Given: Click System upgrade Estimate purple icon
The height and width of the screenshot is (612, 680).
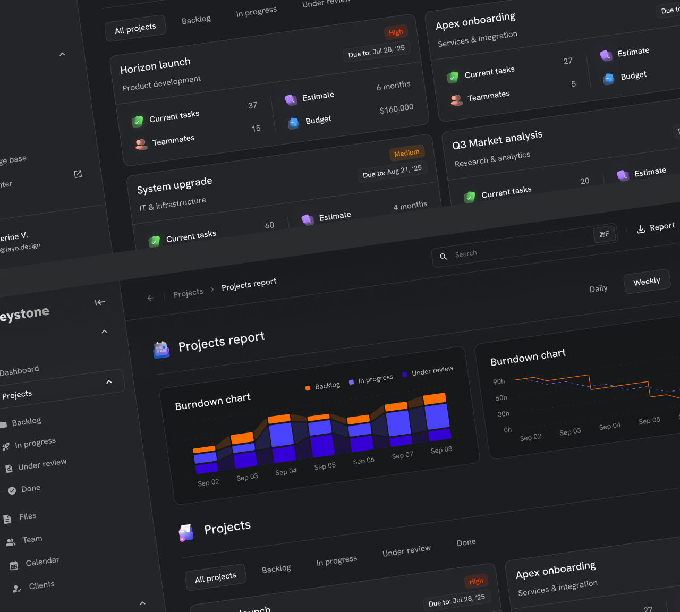Looking at the screenshot, I should (x=308, y=219).
